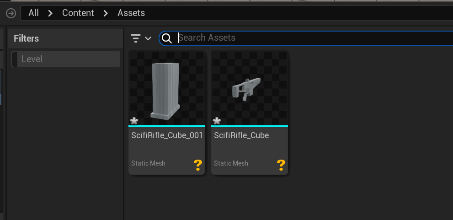Click ScifiRifle_Cube_001 source control question mark

(198, 165)
